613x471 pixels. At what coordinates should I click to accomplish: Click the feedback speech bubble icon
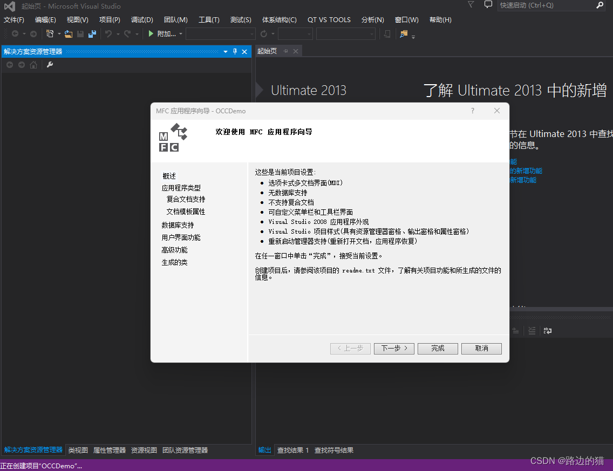488,5
